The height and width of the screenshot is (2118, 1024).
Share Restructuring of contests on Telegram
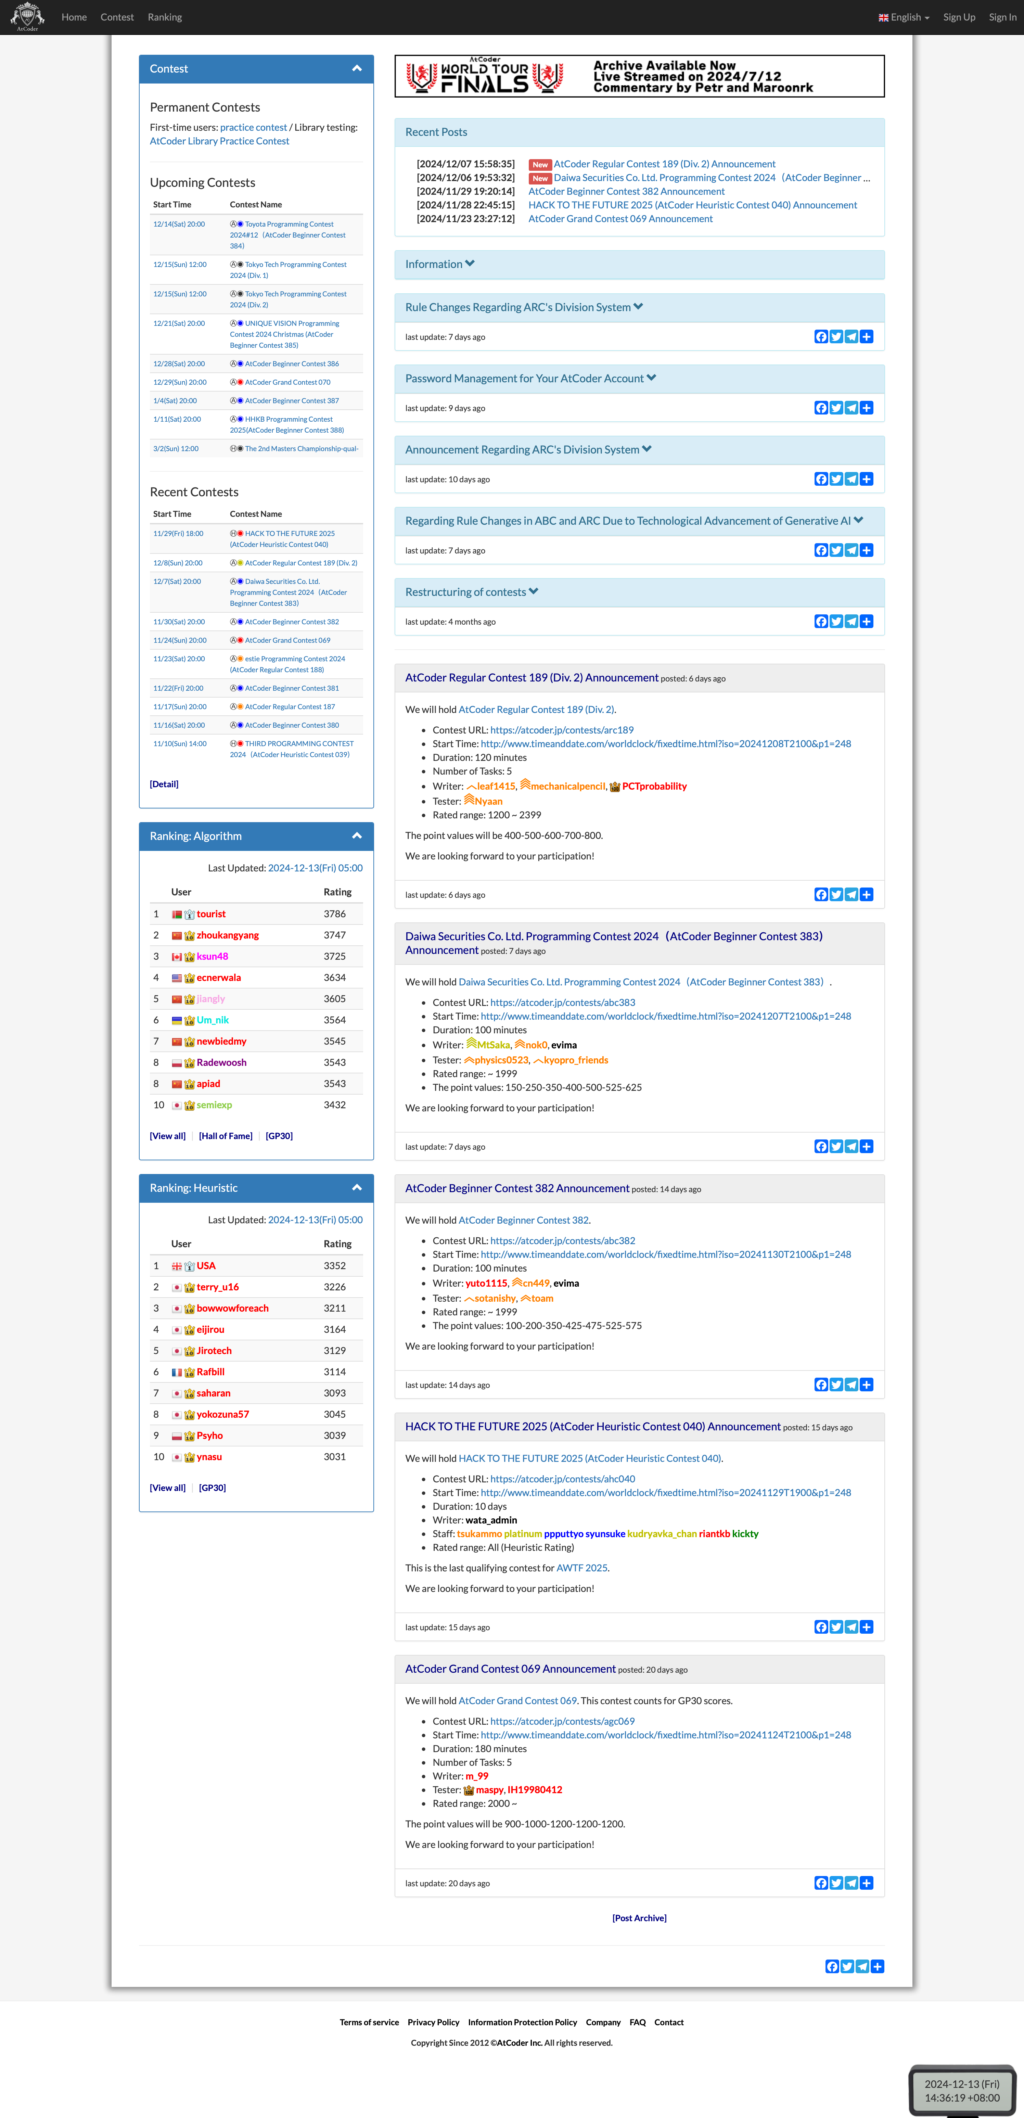852,622
